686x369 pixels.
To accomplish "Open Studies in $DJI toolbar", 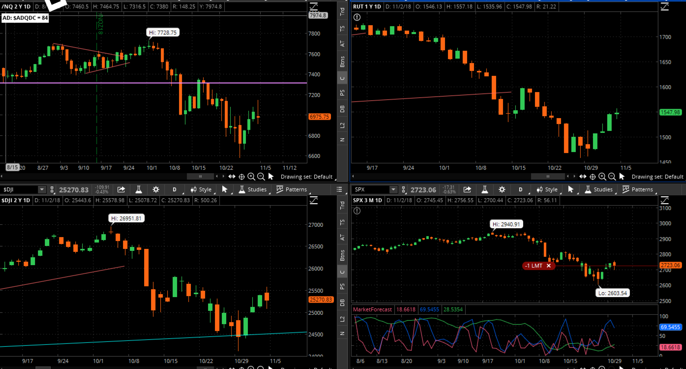I will pos(253,189).
